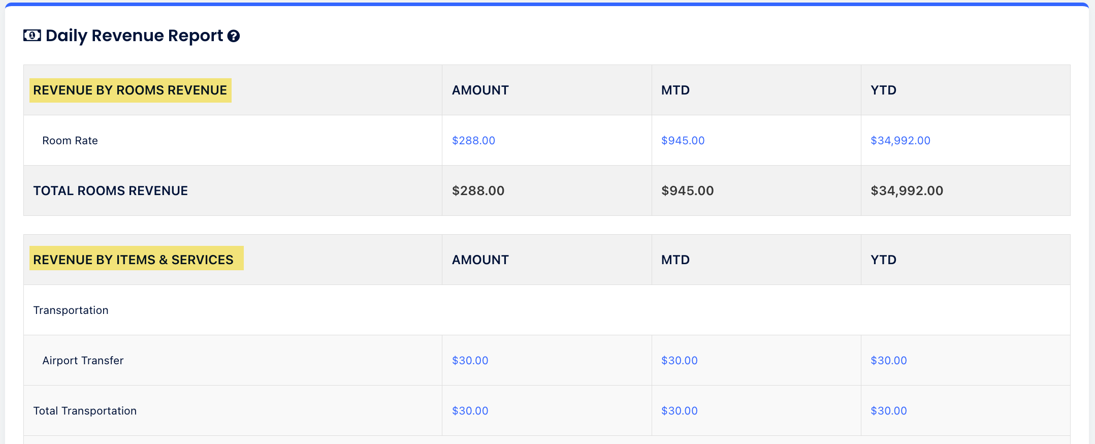Click the money icon beside Daily Revenue Report
The width and height of the screenshot is (1095, 444).
(x=31, y=36)
